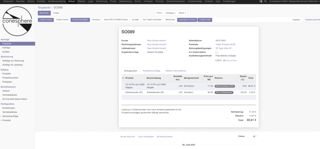Switch to the Weitere Informationen tab
320x149 pixels.
pos(176,71)
